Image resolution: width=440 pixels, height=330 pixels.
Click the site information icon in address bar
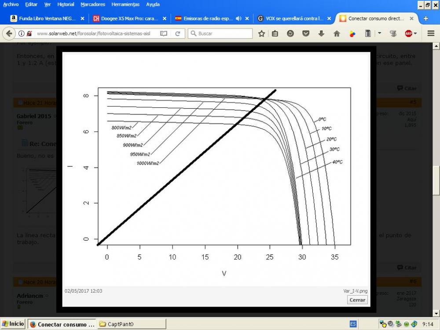point(21,33)
